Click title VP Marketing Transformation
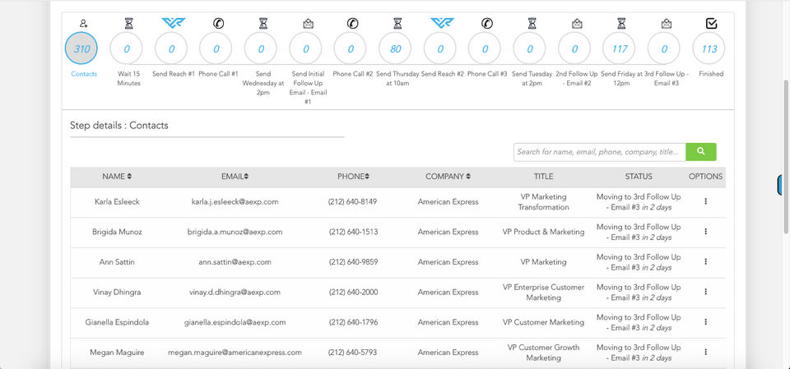The height and width of the screenshot is (369, 790). pos(543,202)
